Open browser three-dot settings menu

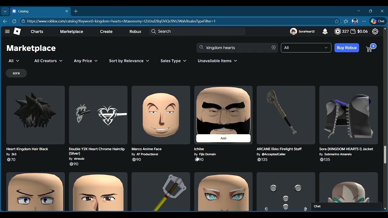tap(364, 21)
